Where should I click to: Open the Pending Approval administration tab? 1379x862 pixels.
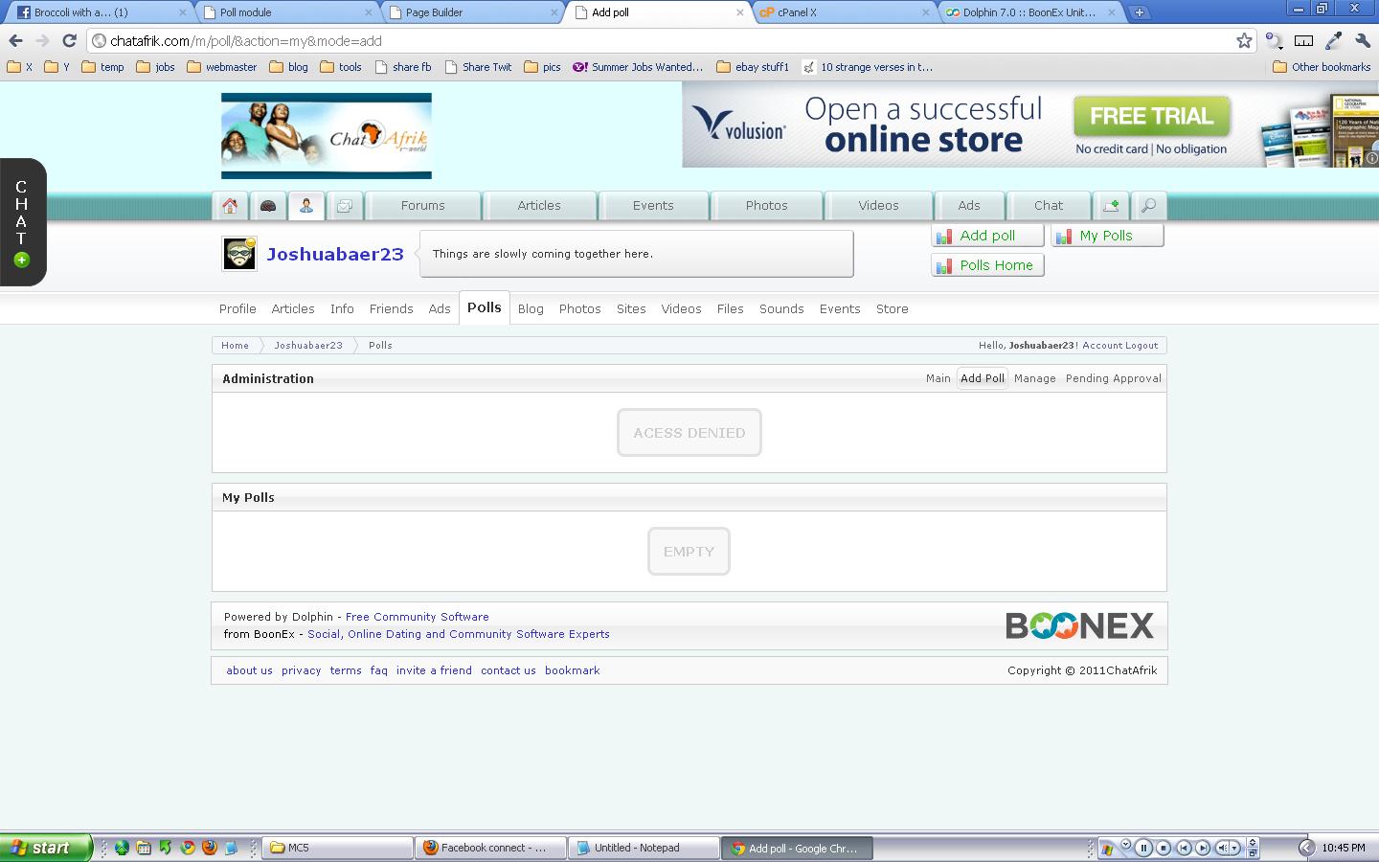1114,378
